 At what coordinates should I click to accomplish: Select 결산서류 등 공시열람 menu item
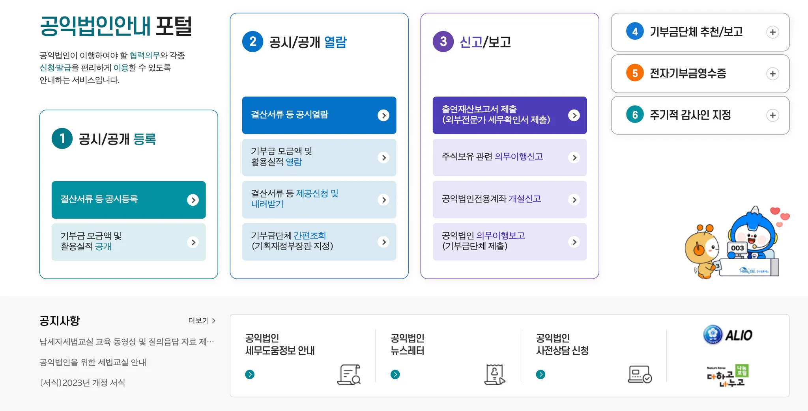coord(319,115)
